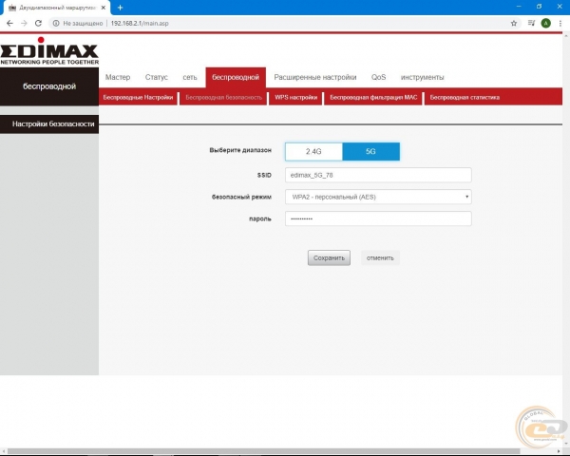
Task: Expand the безопасный режим dropdown
Action: [378, 197]
